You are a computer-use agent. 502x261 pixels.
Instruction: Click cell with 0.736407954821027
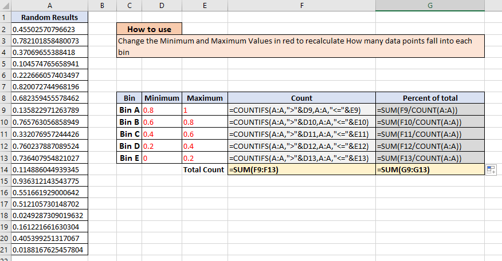click(x=50, y=158)
